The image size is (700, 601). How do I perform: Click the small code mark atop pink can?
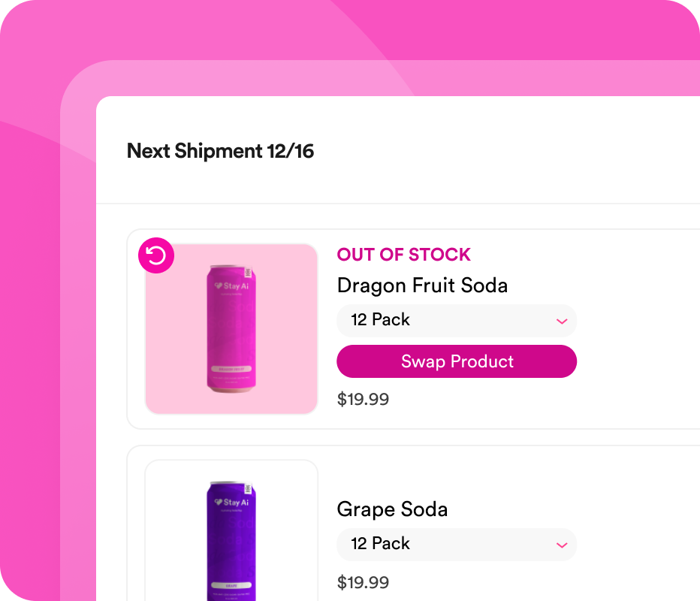point(247,273)
